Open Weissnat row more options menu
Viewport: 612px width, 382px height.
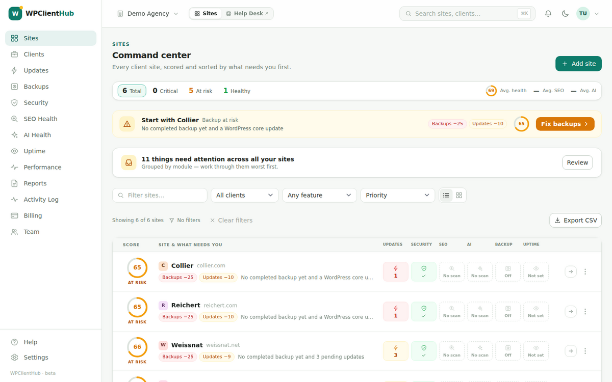(x=585, y=351)
